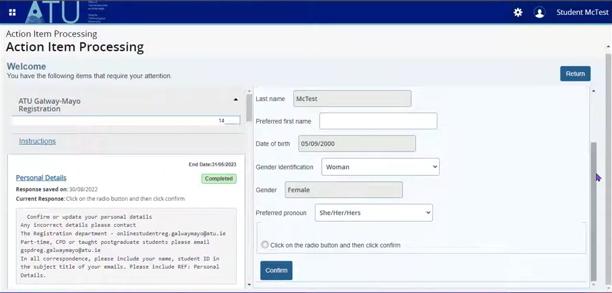Open the Personal Details link

[x=41, y=178]
